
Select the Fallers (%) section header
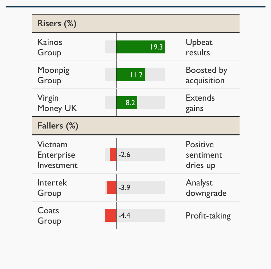(x=58, y=126)
